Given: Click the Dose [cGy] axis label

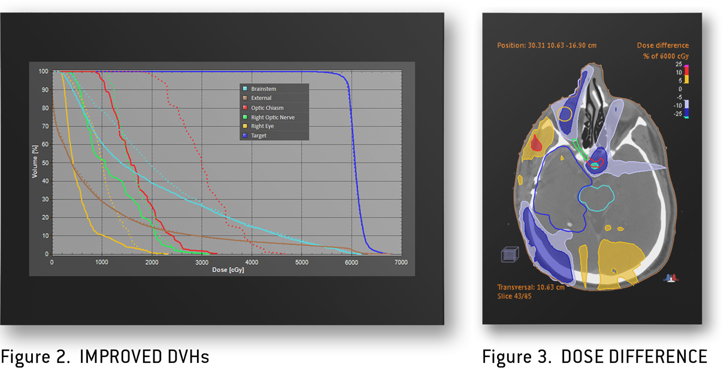Looking at the screenshot, I should [x=228, y=270].
